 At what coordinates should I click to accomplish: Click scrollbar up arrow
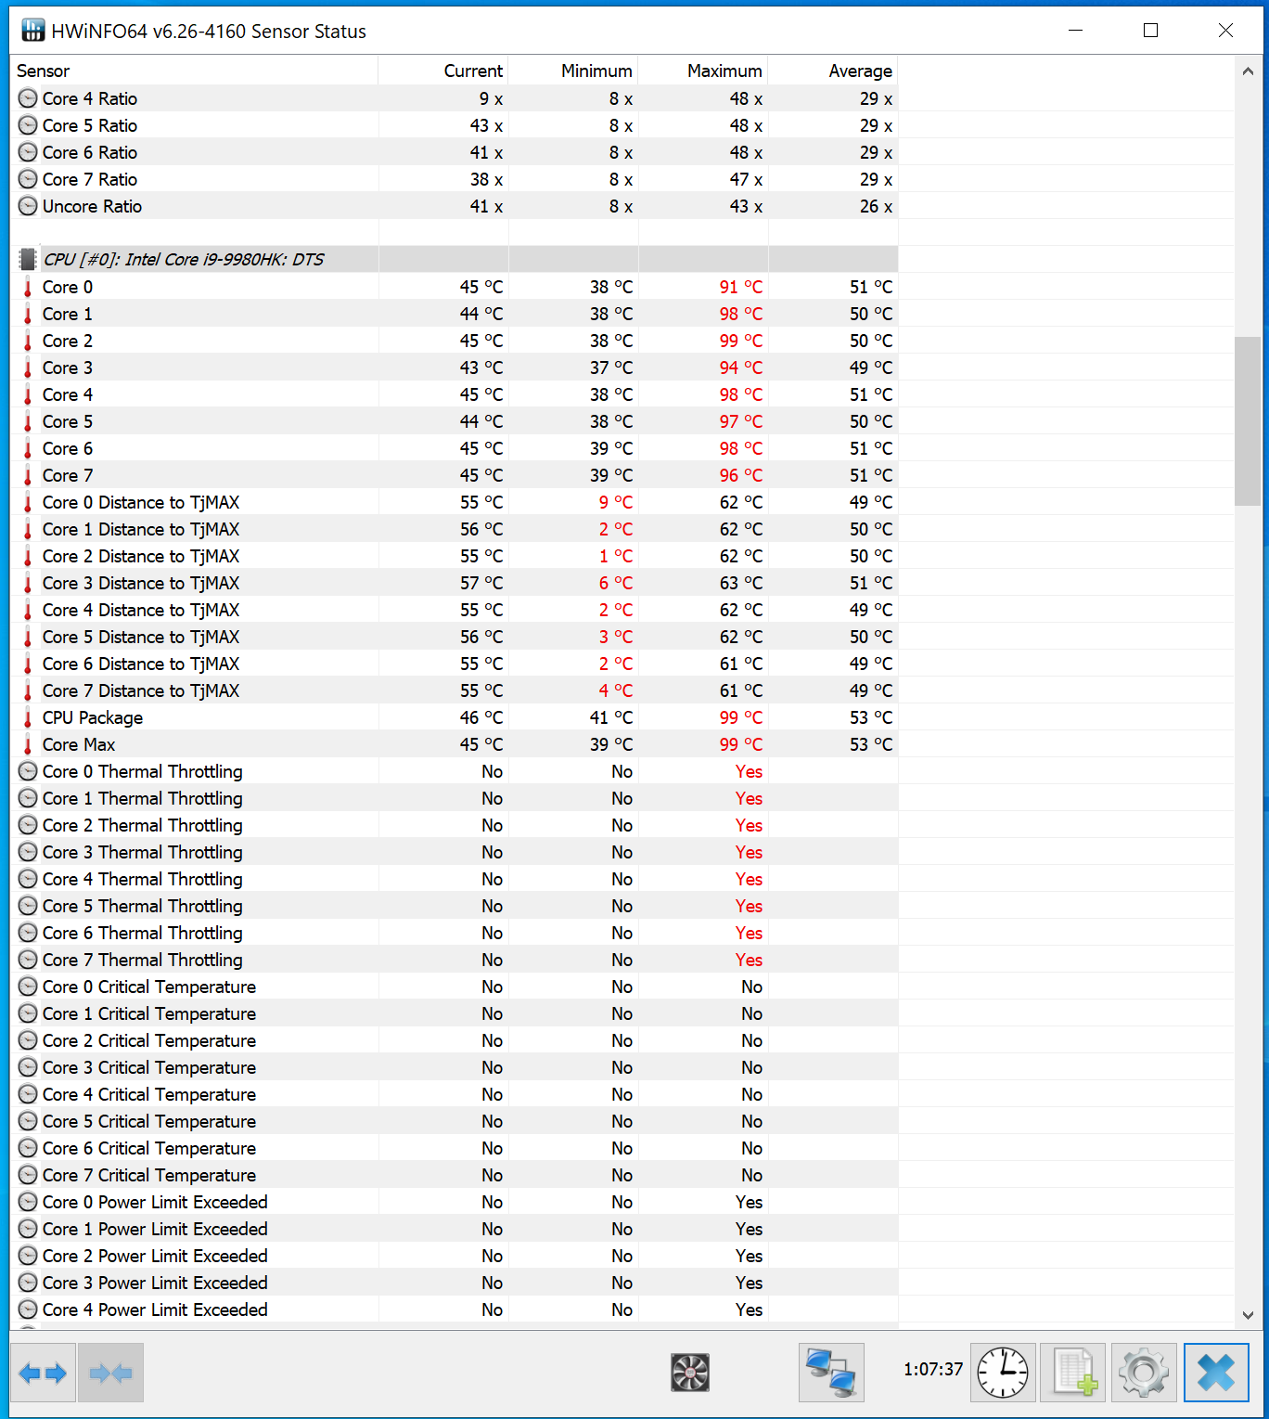click(1248, 71)
